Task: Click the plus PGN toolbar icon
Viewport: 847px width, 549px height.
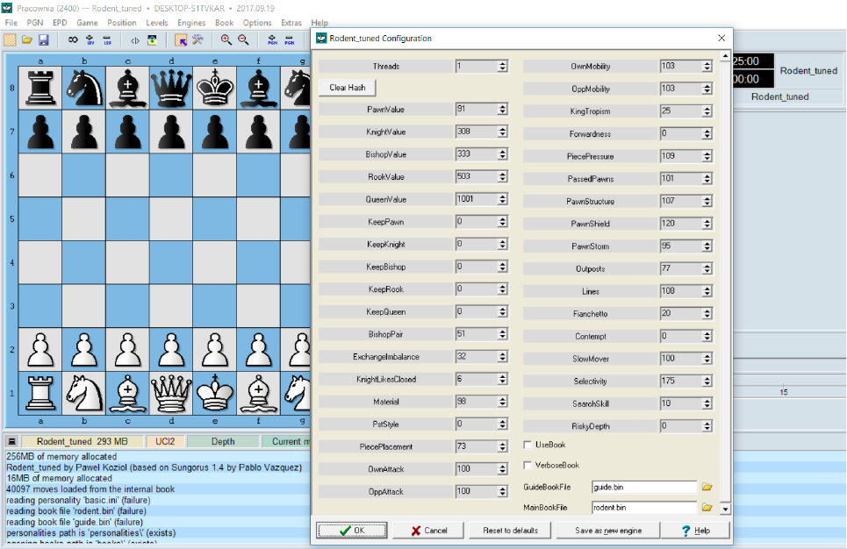Action: coord(272,40)
